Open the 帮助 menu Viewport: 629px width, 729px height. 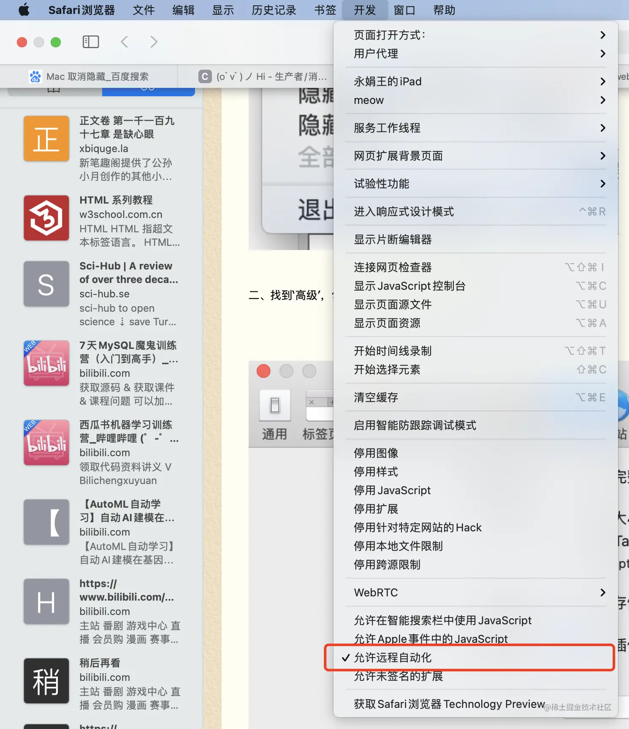pos(444,10)
